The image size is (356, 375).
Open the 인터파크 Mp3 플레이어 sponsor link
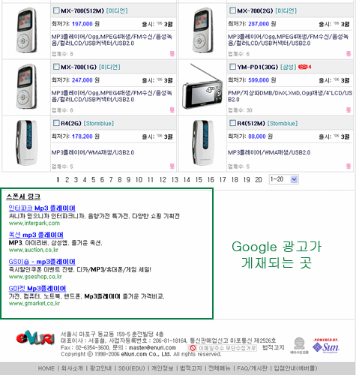coord(42,208)
